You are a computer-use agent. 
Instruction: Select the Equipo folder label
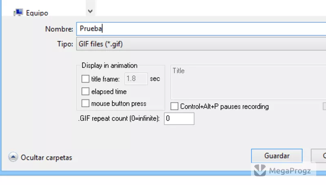click(x=37, y=13)
